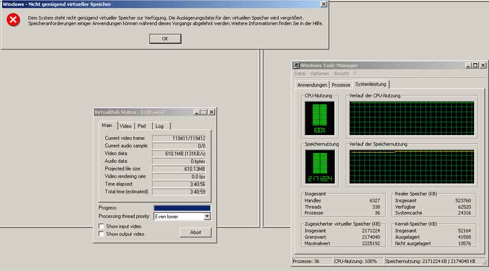Open the ? help menu in Task Manager
489x271 pixels.
coord(355,74)
